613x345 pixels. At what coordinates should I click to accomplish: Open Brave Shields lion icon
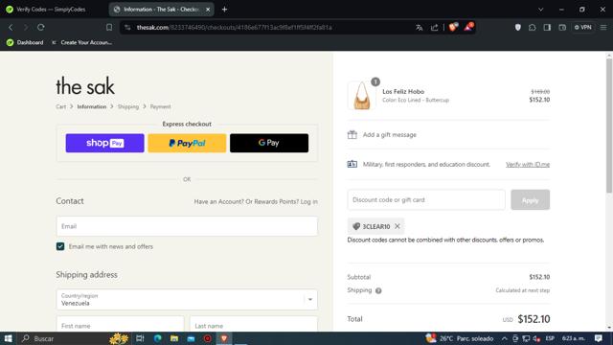point(453,27)
